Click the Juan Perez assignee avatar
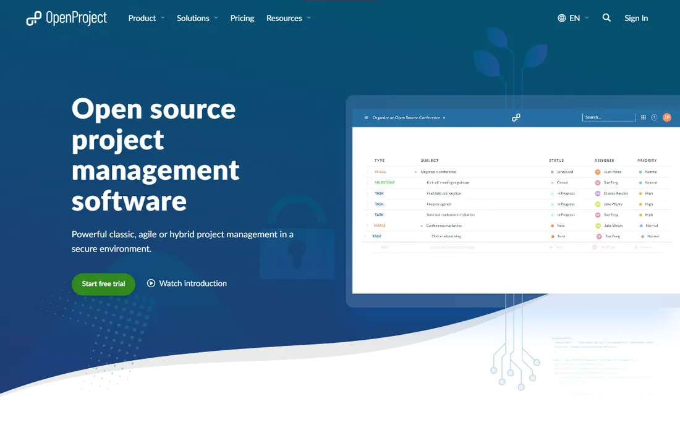 point(598,172)
